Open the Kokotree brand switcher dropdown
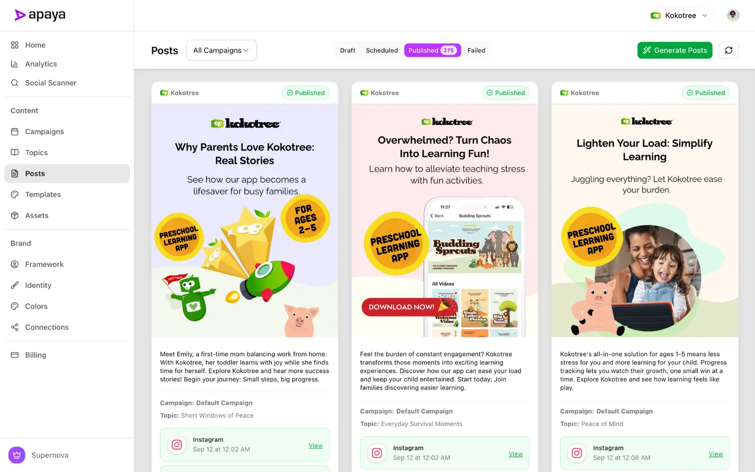The height and width of the screenshot is (472, 755). coord(679,15)
